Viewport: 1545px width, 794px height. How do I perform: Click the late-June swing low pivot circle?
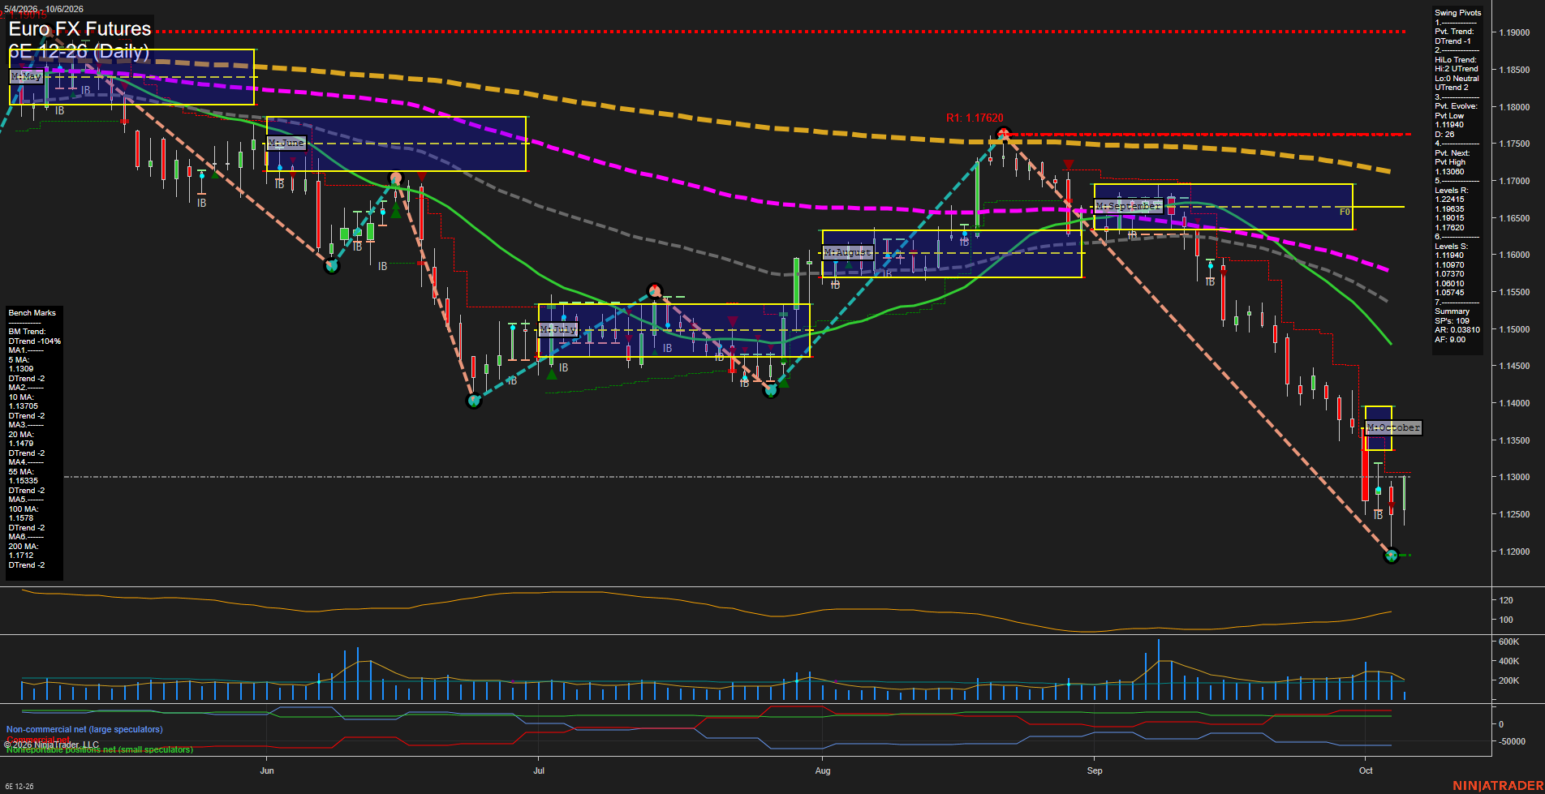[474, 401]
